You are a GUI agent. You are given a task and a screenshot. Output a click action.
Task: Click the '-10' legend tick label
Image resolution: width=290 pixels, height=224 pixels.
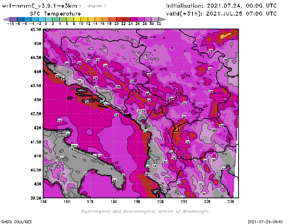click(x=11, y=24)
